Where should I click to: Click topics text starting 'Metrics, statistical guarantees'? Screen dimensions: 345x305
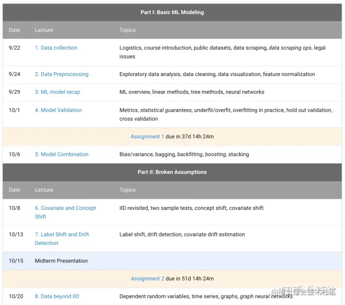tap(226, 114)
